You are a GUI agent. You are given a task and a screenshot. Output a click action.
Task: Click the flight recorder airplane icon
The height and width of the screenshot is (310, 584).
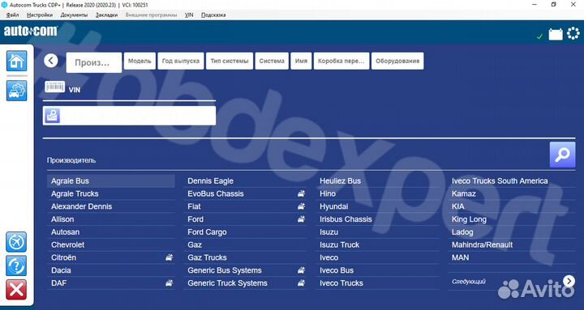click(x=16, y=242)
